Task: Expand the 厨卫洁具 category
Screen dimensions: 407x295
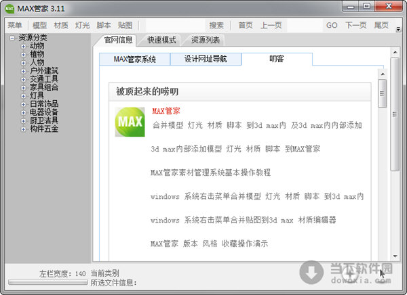Action: coord(23,121)
